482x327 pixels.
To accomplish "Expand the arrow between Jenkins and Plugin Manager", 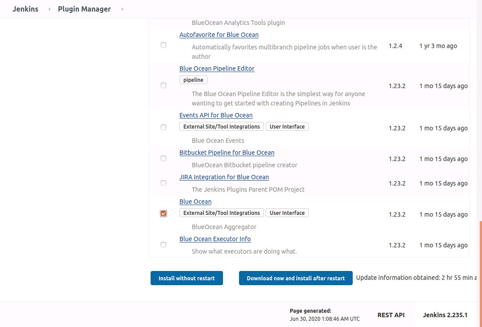I will coord(49,9).
